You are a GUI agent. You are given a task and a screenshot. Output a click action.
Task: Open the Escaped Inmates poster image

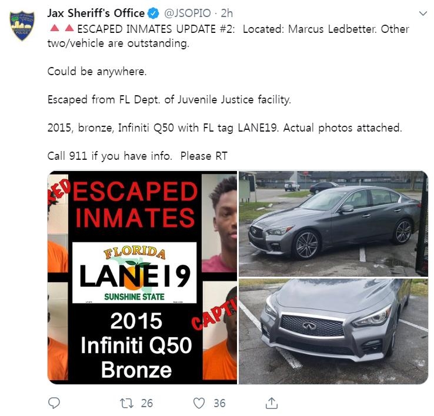pyautogui.click(x=142, y=277)
